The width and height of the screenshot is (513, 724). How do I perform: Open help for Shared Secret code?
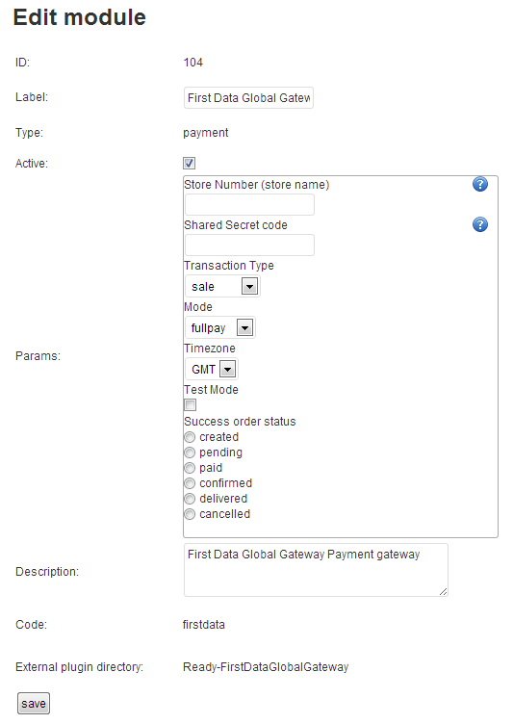480,224
